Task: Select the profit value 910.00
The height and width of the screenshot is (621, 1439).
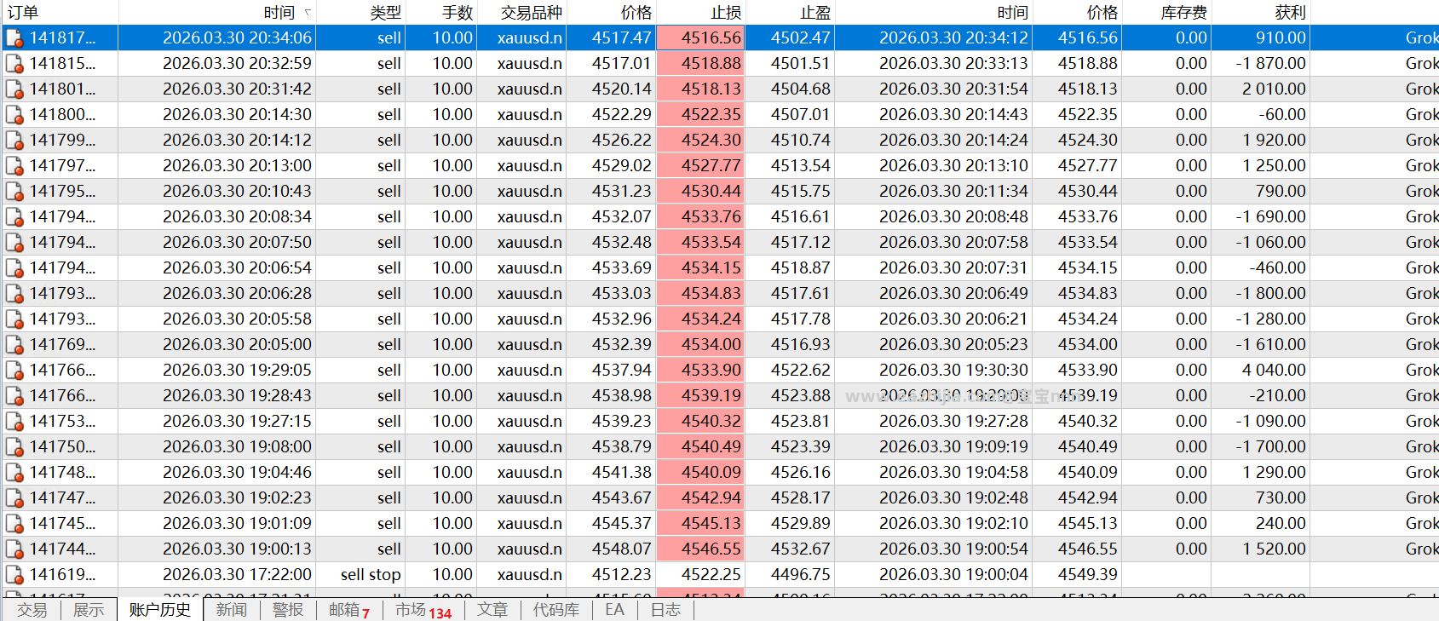Action: (1281, 38)
